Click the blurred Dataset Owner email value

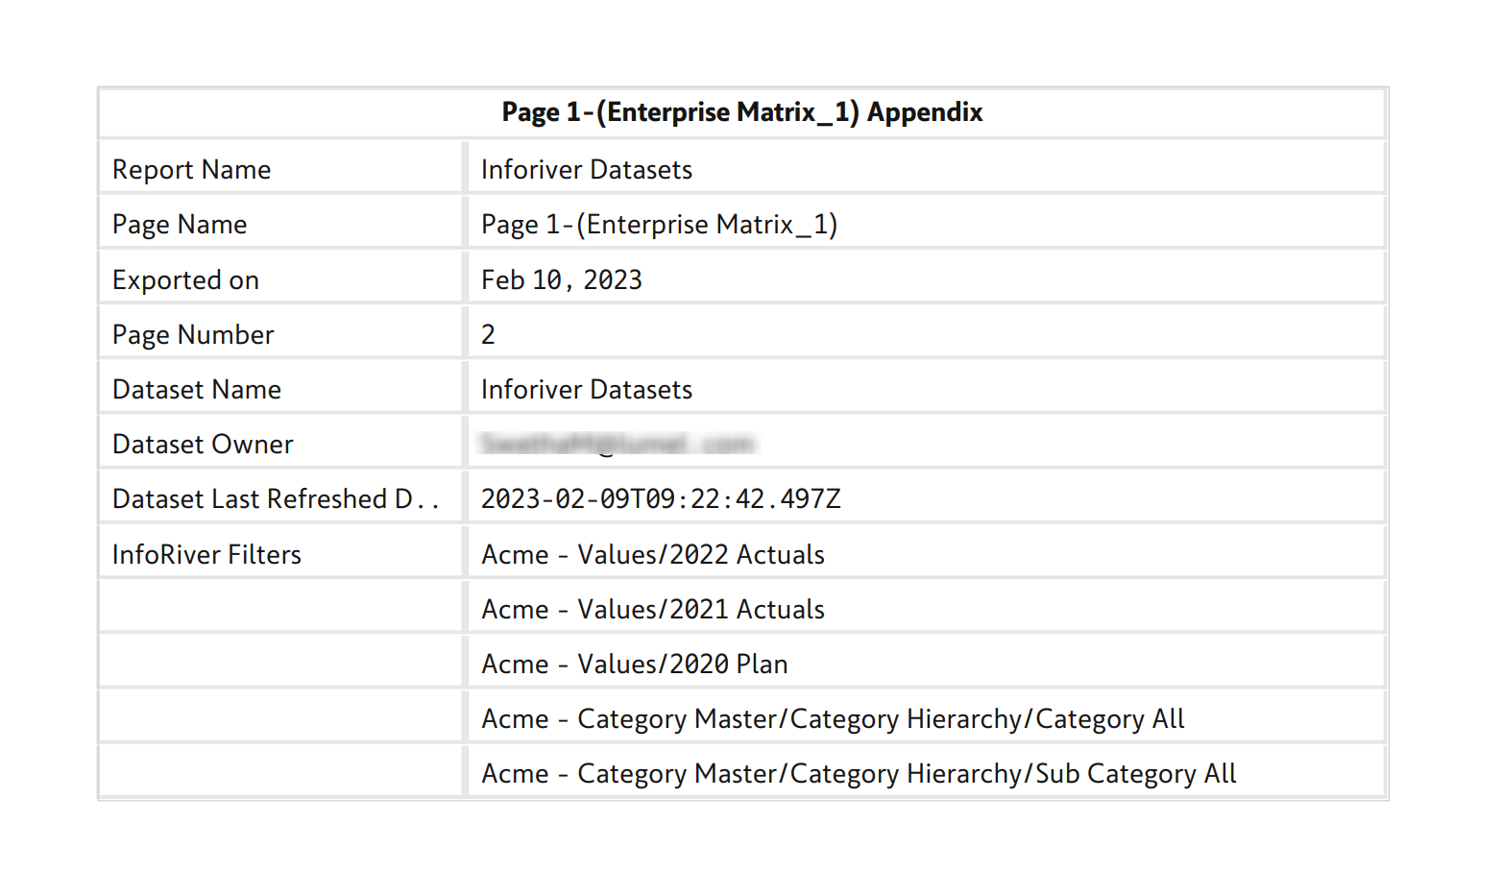tap(618, 444)
